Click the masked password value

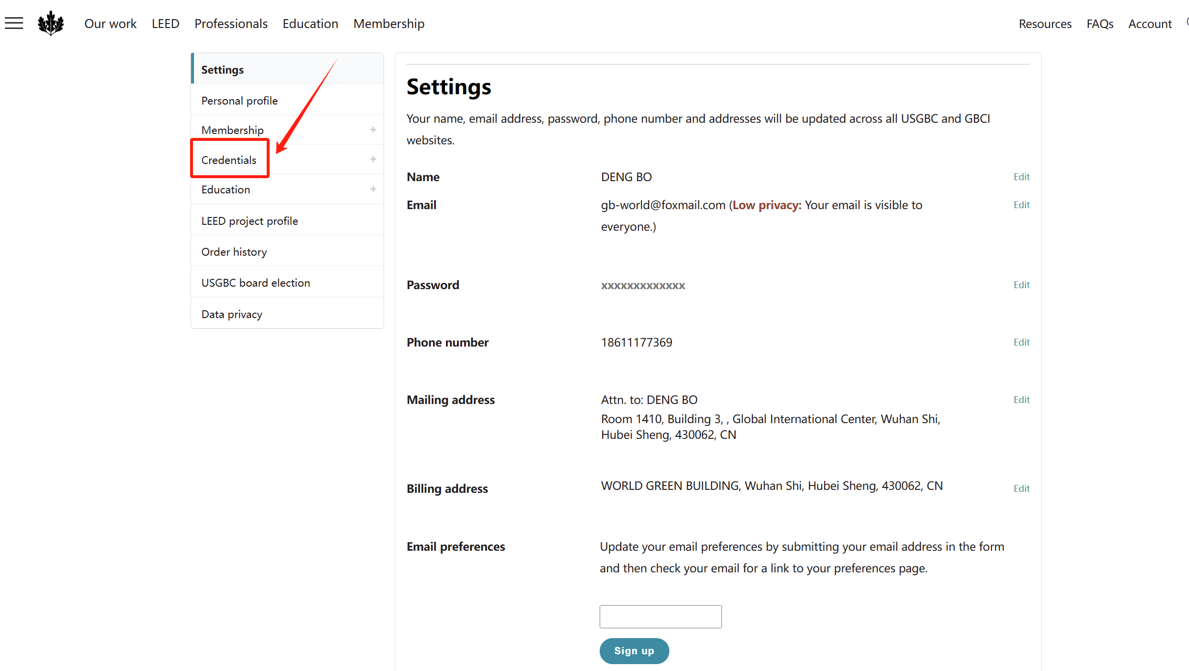(x=643, y=286)
